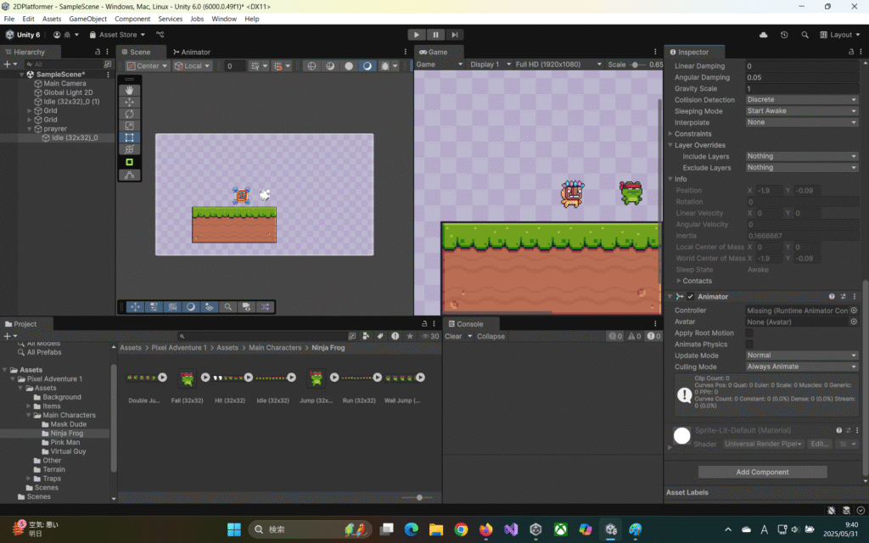Open the Sleeping Mode dropdown
Screen dimensions: 869x543
[802, 111]
